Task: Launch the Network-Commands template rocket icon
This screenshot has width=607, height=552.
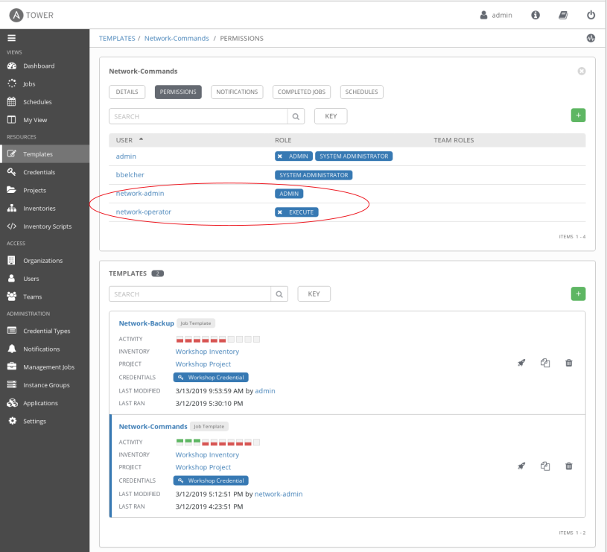Action: pyautogui.click(x=521, y=466)
